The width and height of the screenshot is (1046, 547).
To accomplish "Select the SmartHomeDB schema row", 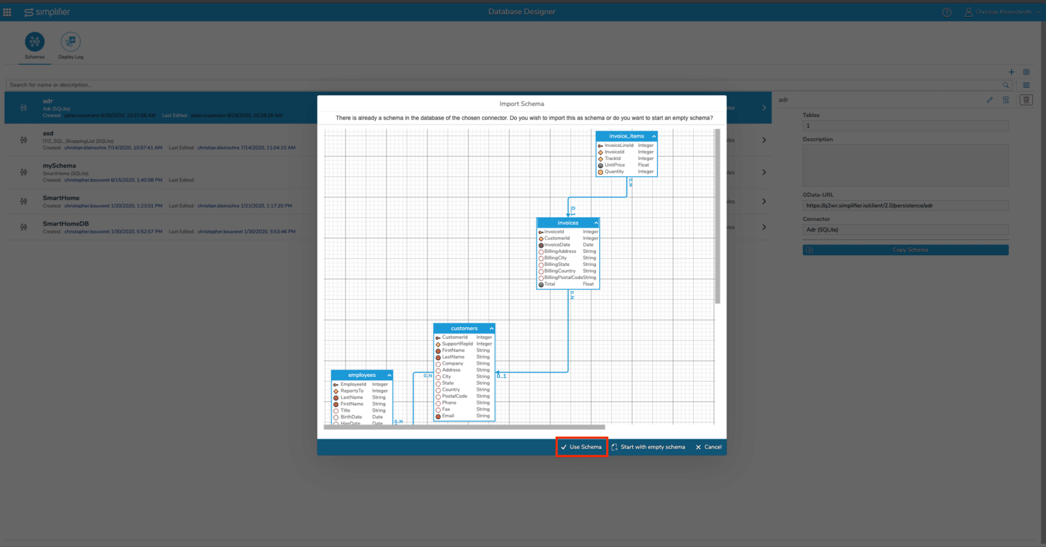I will pyautogui.click(x=388, y=227).
